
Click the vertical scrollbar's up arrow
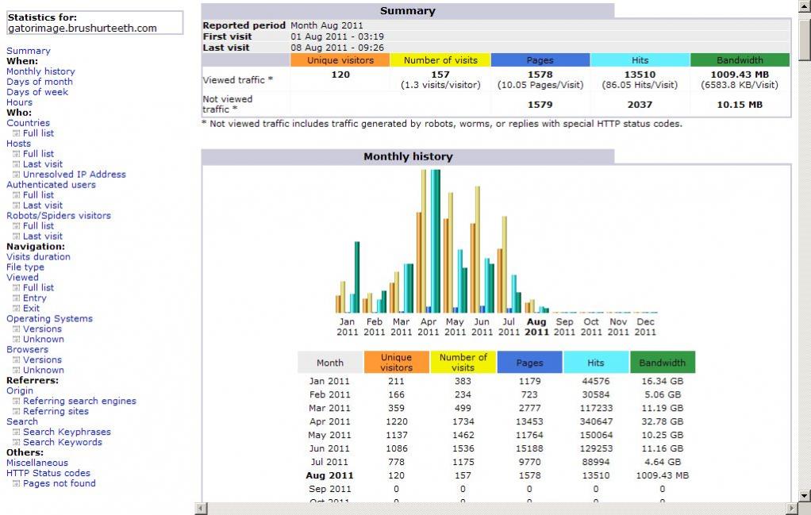804,6
